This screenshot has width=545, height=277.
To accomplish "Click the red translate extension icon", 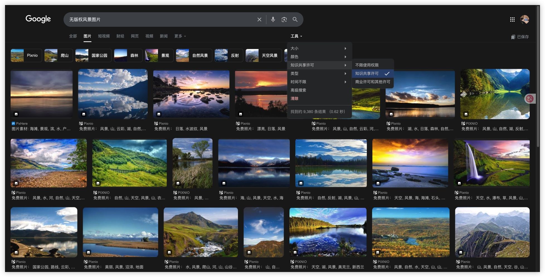I will click(529, 98).
